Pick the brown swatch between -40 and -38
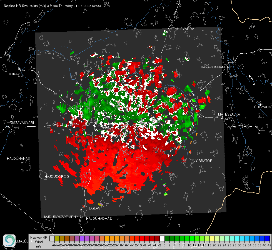Viewport: 272px width, 250px height. pos(67,238)
